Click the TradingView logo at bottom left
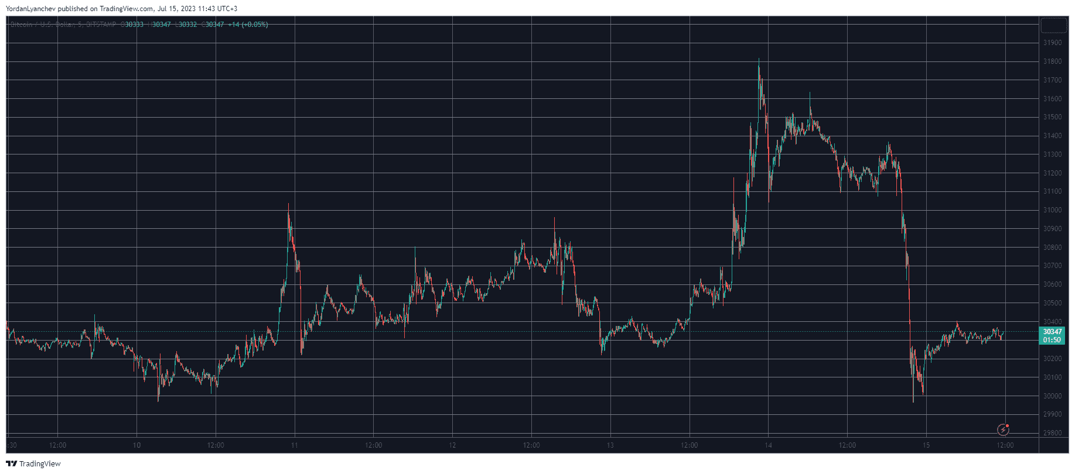Image resolution: width=1075 pixels, height=474 pixels. click(x=33, y=464)
